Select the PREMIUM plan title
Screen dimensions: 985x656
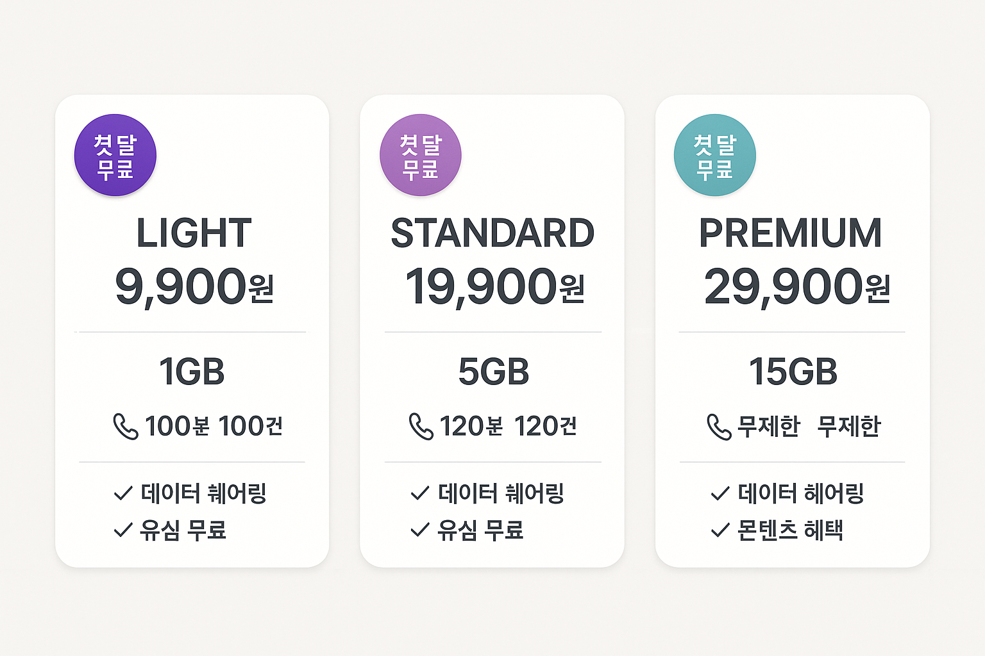pyautogui.click(x=791, y=233)
